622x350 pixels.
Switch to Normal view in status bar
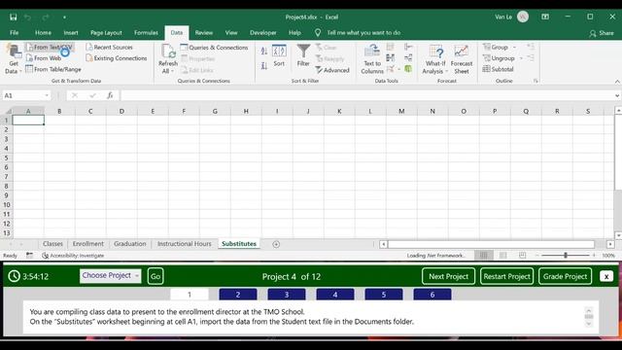[484, 255]
